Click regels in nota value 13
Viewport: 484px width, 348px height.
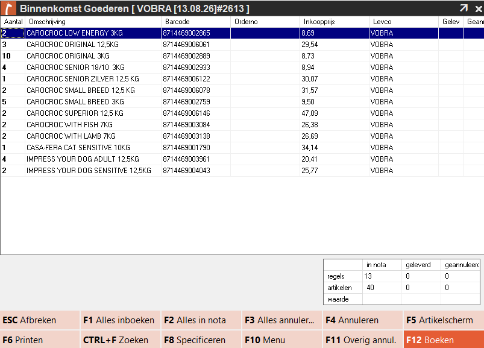point(368,276)
